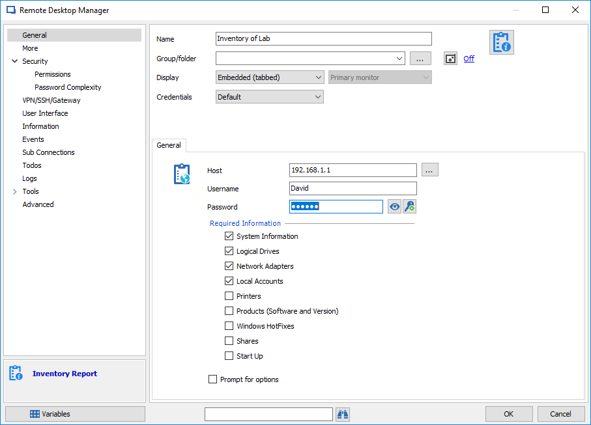
Task: Click the binoculars search icon
Action: [343, 414]
